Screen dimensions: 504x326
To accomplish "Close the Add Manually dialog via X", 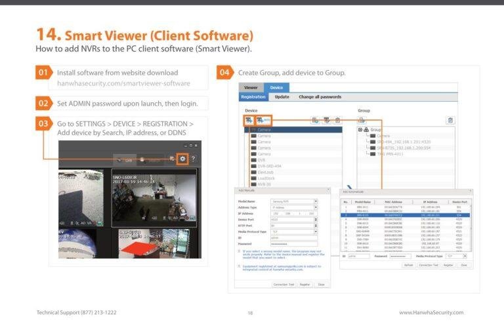I will click(x=328, y=190).
